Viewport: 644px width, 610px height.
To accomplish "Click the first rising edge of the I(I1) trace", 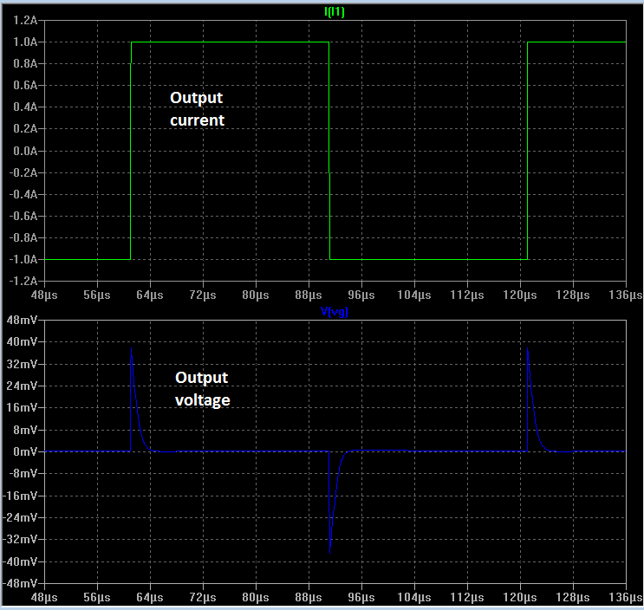I will click(131, 151).
